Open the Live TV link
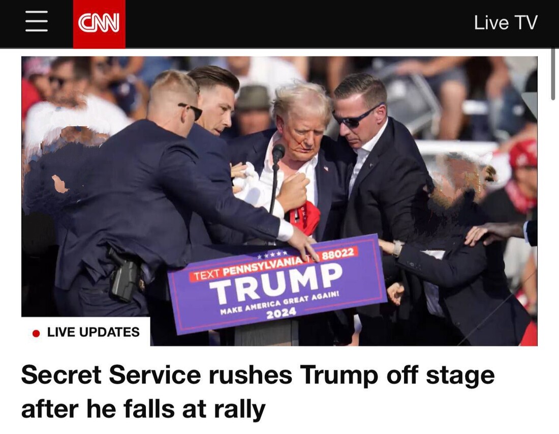Image resolution: width=559 pixels, height=434 pixels. pos(506,23)
